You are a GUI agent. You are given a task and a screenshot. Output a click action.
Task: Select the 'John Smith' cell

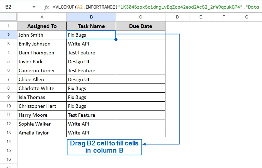42,35
